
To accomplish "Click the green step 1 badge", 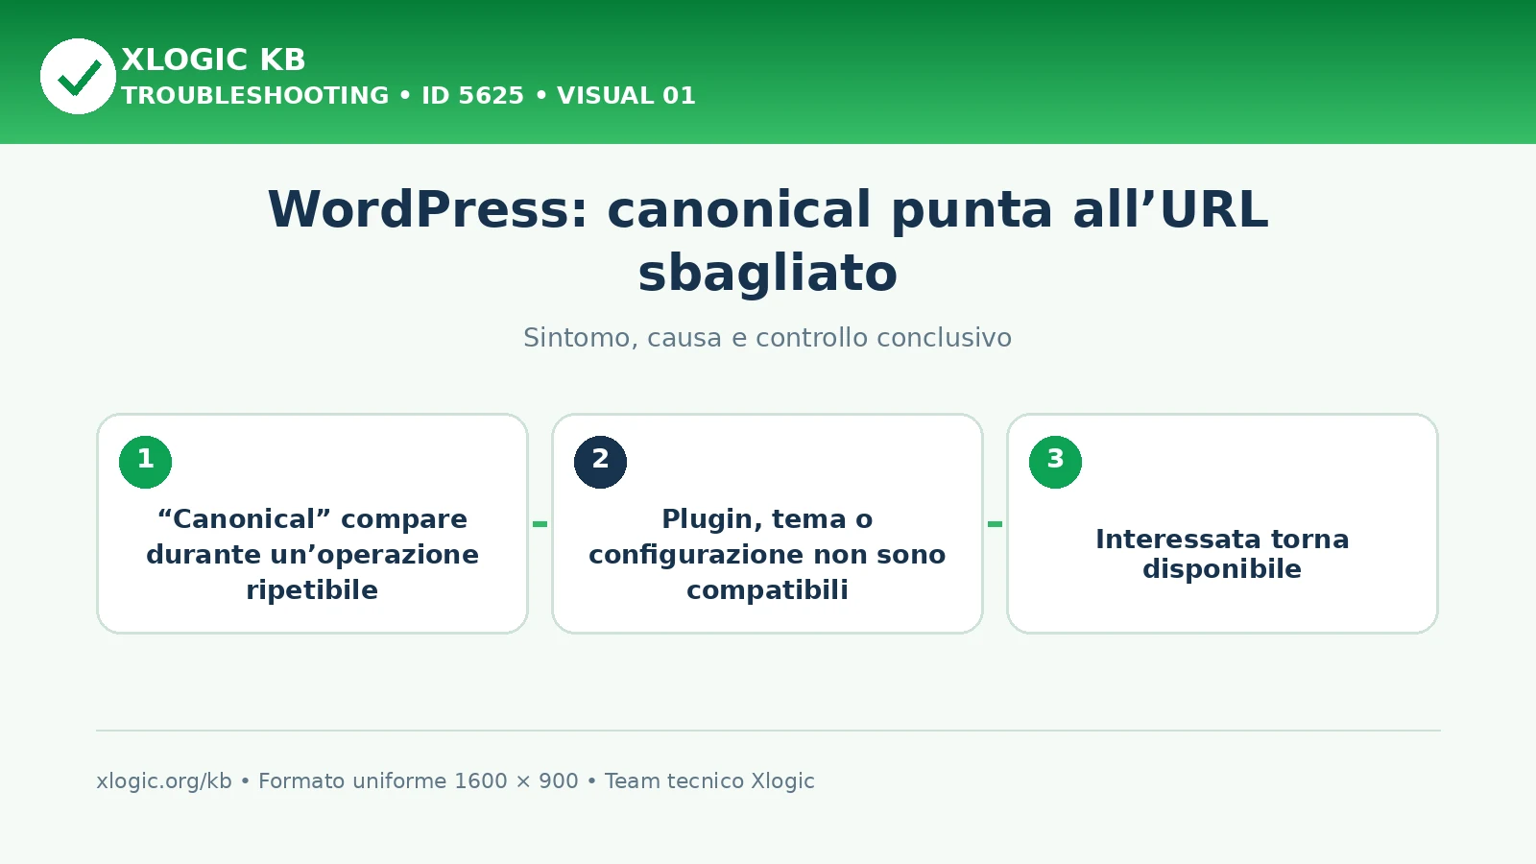I will (x=145, y=462).
